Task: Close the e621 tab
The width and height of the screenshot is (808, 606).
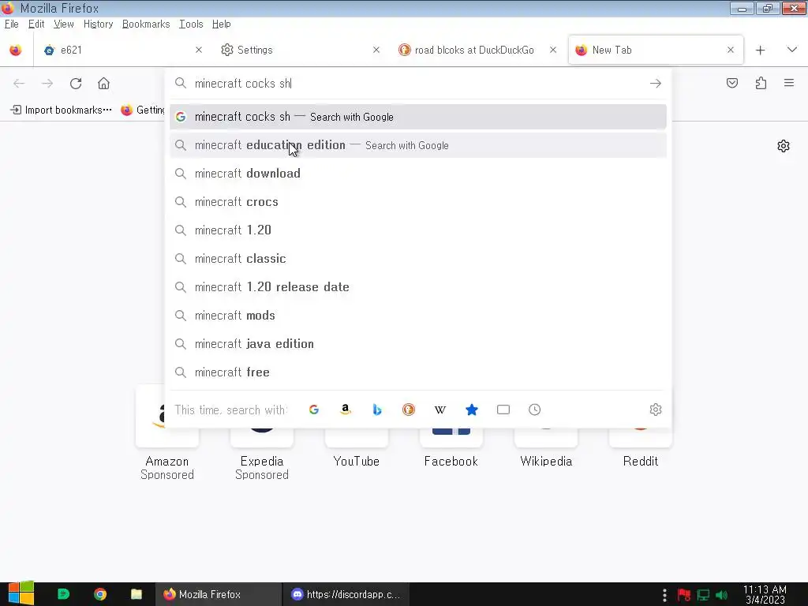Action: pyautogui.click(x=198, y=50)
